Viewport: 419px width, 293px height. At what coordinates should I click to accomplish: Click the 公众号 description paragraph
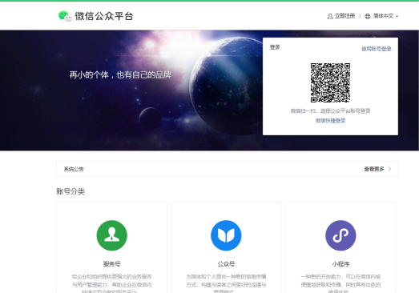226,284
